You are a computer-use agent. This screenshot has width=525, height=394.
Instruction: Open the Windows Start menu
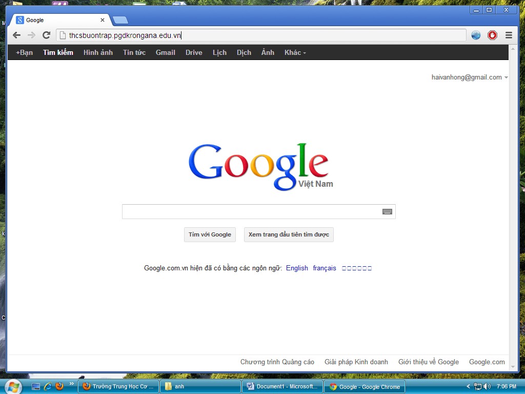pyautogui.click(x=13, y=386)
